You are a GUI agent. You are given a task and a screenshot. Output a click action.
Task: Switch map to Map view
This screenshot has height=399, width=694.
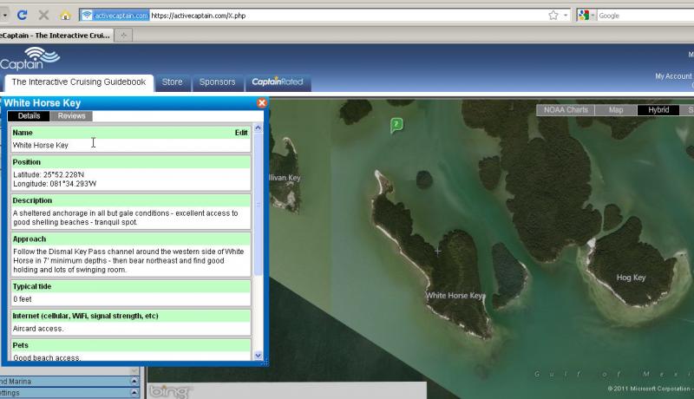point(616,110)
